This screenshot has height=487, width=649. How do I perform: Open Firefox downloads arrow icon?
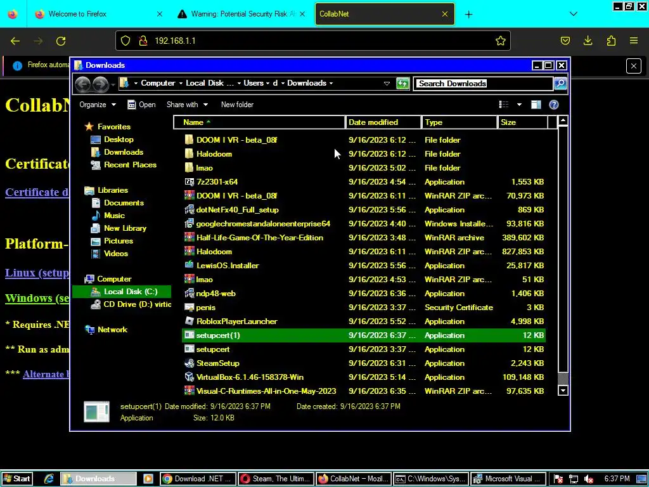point(588,41)
